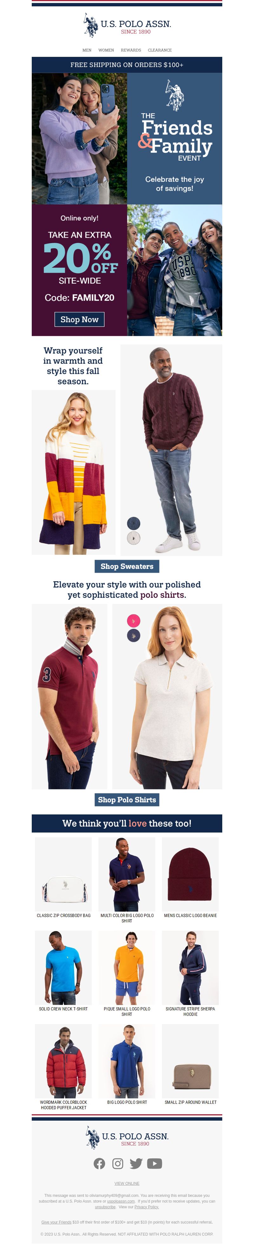Click the Shop Sweaters button

click(127, 566)
